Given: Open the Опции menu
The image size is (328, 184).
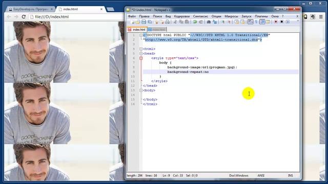Looking at the screenshot, I should pos(216,16).
